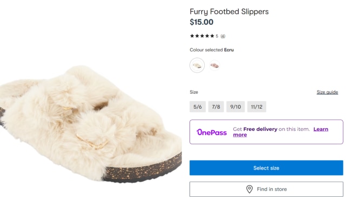Choose size 7/8
Viewport: 351px width, 197px height.
216,107
